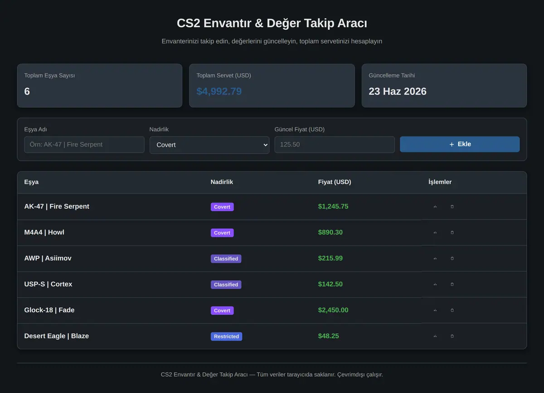Image resolution: width=544 pixels, height=393 pixels.
Task: Click trash icon in AWP | Asiimov row
Action: pos(452,258)
